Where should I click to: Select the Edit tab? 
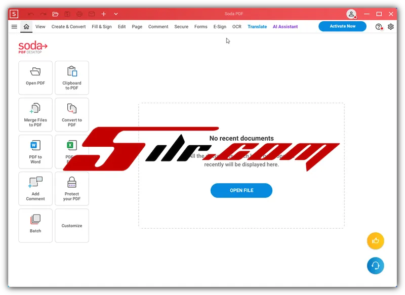coord(121,27)
